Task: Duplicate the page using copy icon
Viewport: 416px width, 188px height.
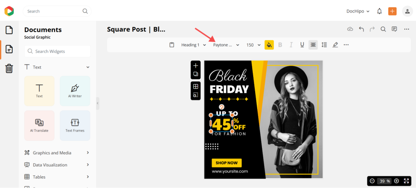Action: (x=195, y=74)
